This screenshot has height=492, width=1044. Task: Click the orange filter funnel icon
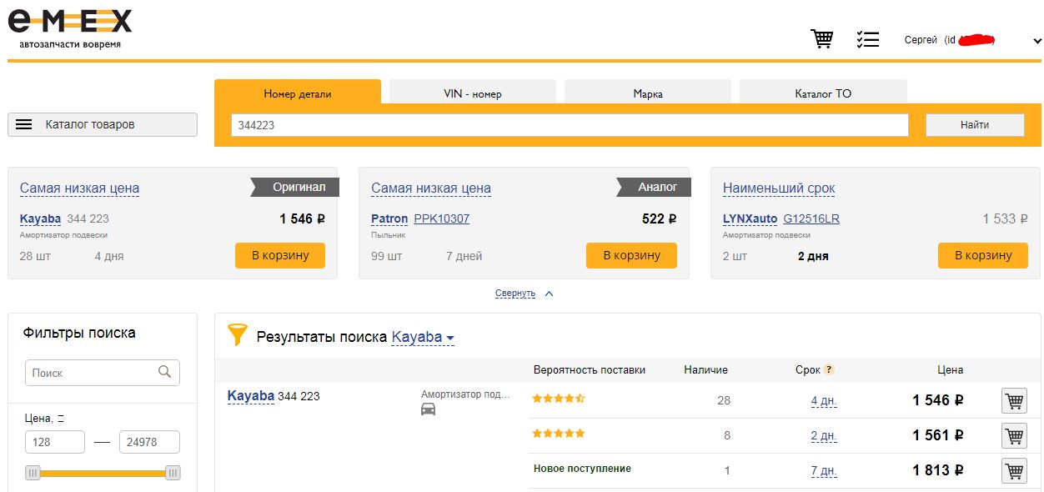point(238,335)
